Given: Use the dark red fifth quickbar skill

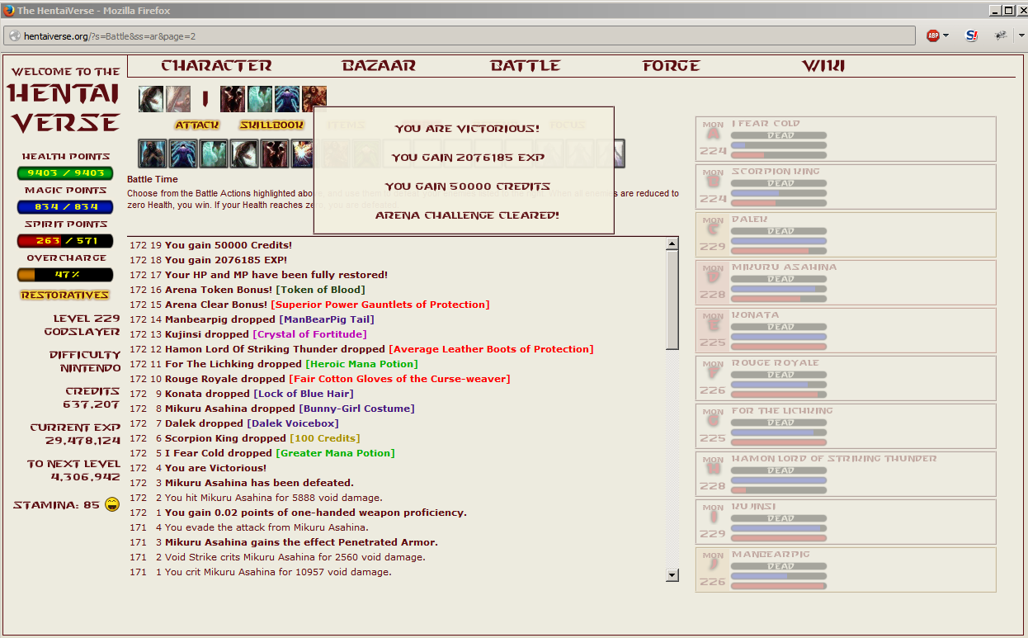Looking at the screenshot, I should (275, 154).
